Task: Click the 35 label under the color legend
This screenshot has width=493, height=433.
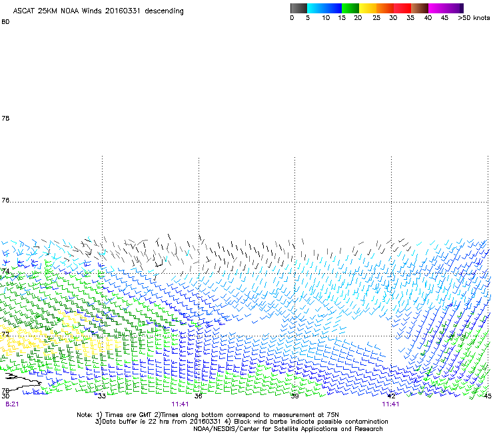Action: tap(410, 18)
